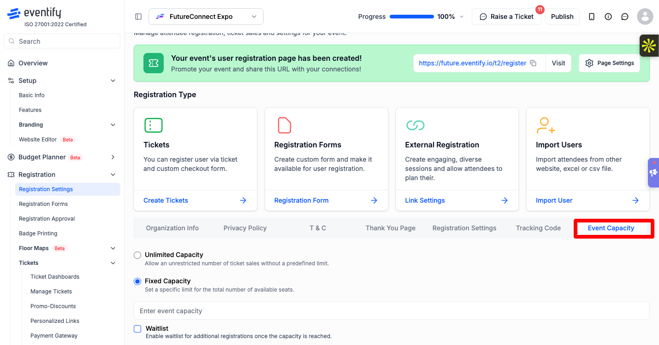This screenshot has width=659, height=345.
Task: Collapse the Setup section chevron
Action: 113,81
